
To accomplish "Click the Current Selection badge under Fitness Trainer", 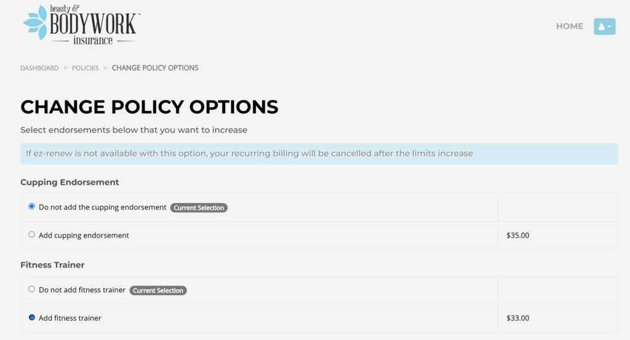I will coord(158,290).
